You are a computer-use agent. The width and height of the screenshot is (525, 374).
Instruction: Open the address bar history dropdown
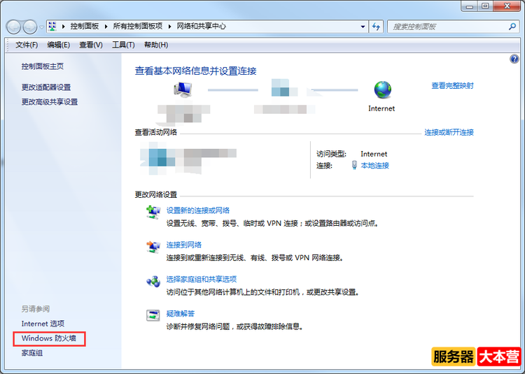click(x=363, y=27)
